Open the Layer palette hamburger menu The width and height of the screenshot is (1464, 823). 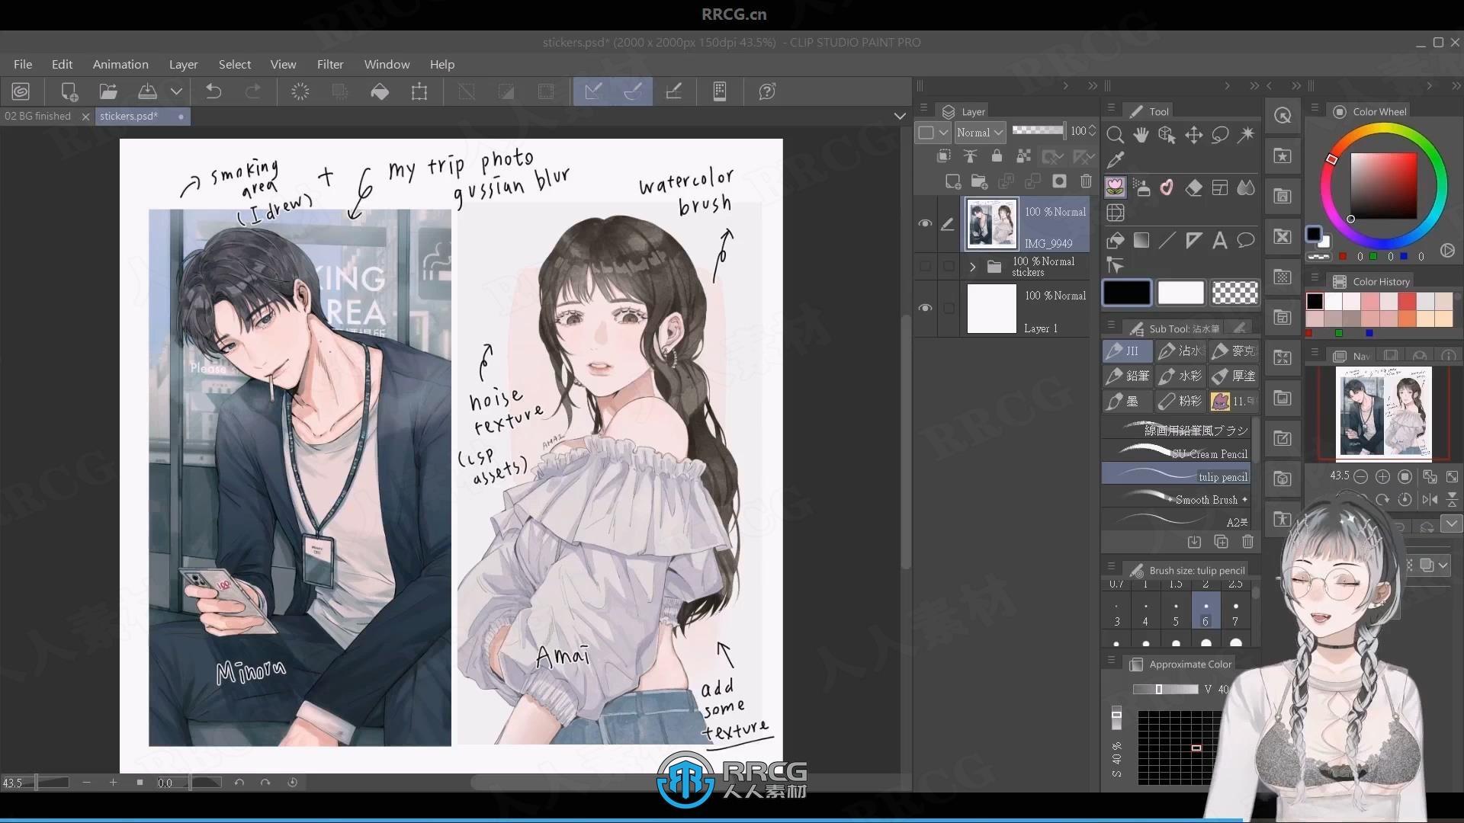923,109
